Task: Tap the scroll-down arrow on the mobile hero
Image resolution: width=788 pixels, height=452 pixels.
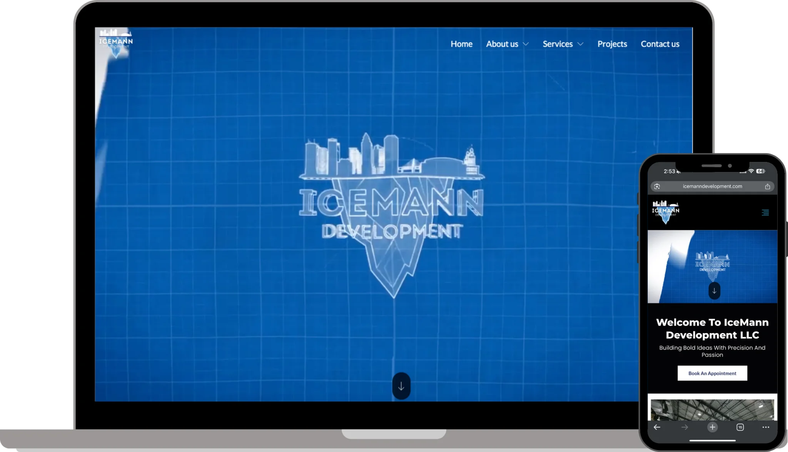Action: pyautogui.click(x=715, y=291)
